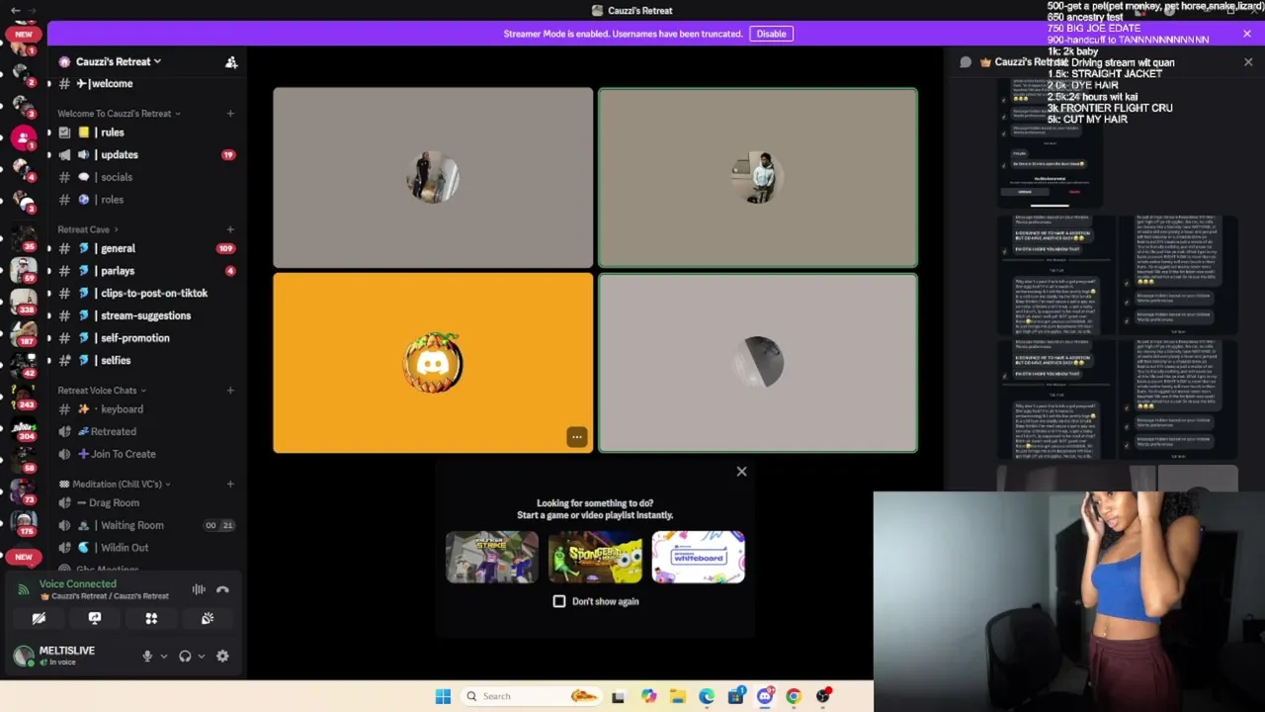
Task: Join the Retreated voice channel
Action: click(146, 431)
